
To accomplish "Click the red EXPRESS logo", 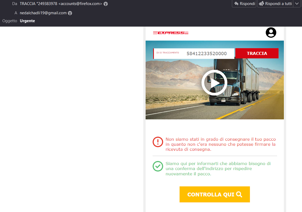I will pos(171,33).
